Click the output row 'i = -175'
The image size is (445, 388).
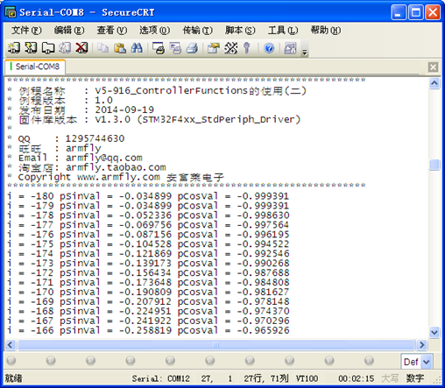point(148,243)
